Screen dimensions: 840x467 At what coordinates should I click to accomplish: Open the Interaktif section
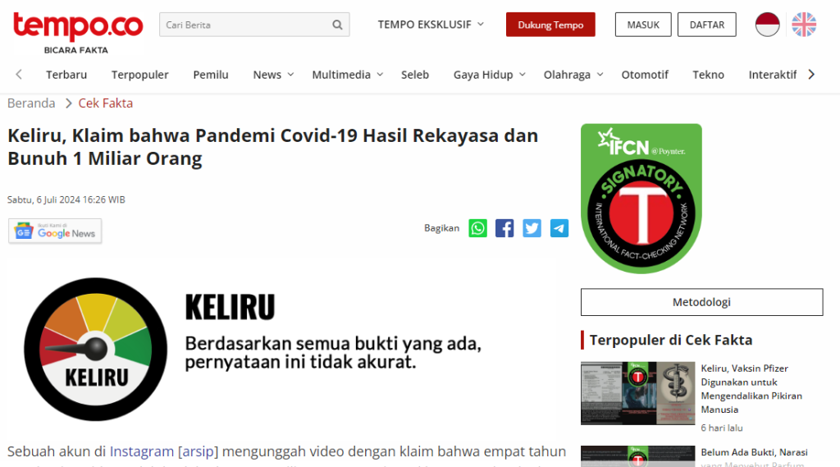pos(773,75)
